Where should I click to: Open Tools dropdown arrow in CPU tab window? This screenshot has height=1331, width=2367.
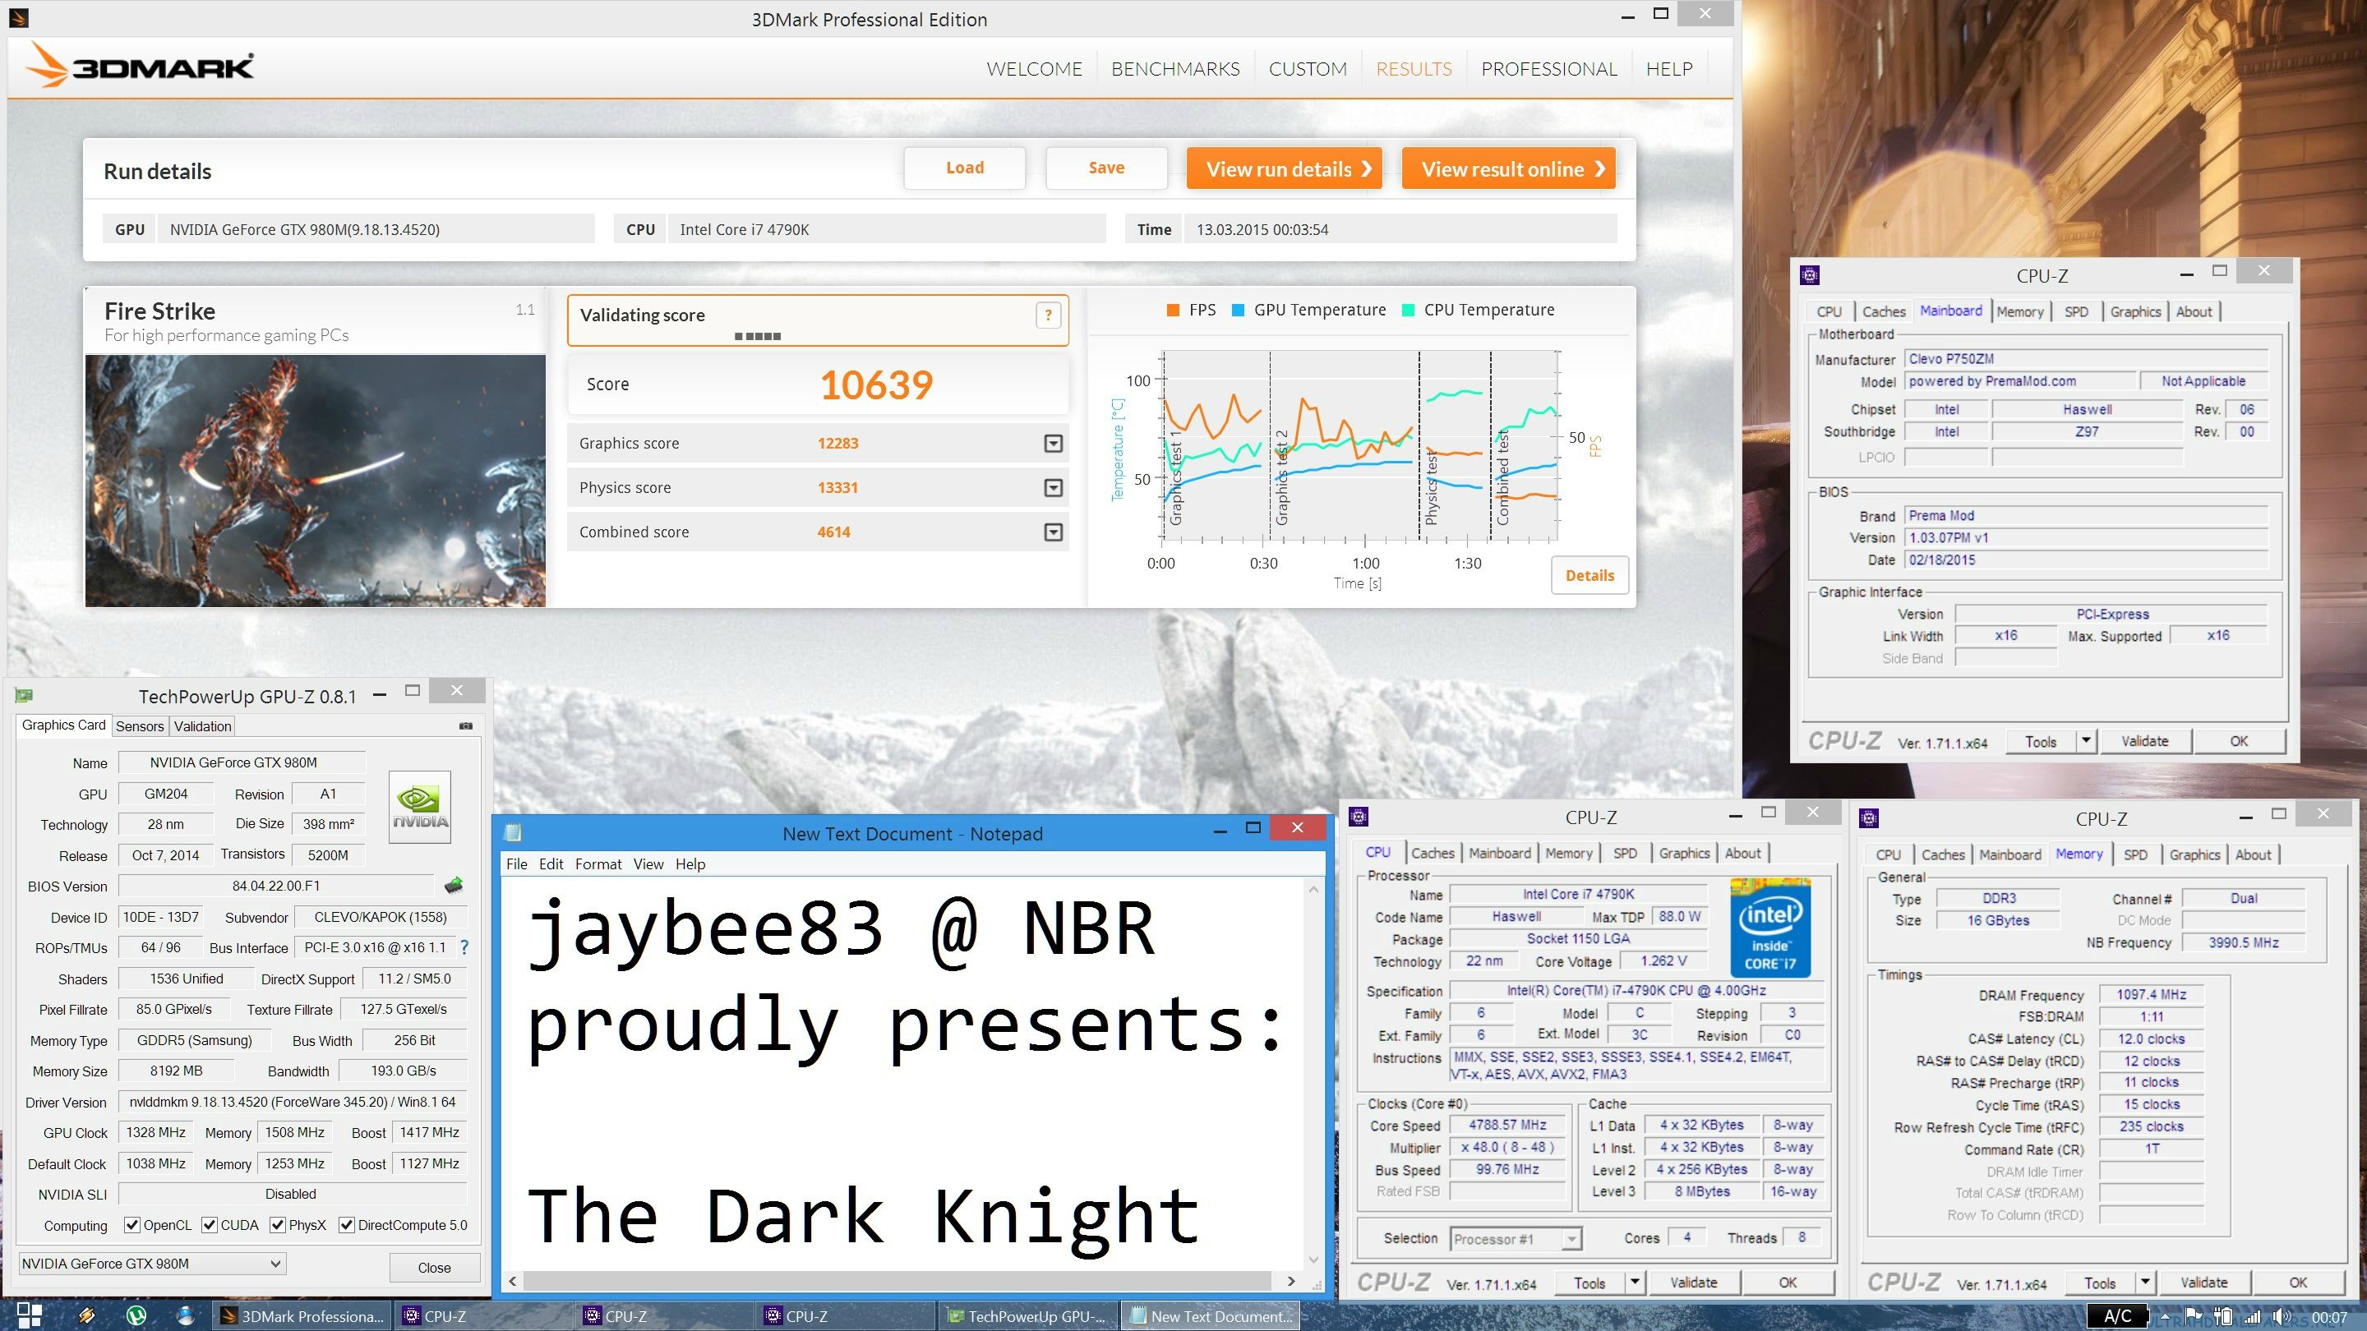tap(1635, 1283)
